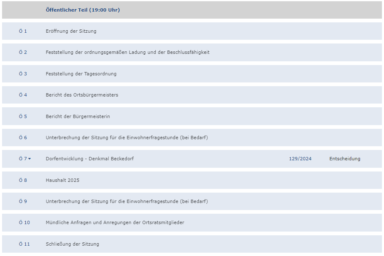
Task: Select the Entscheidung label in row Ö 7
Action: [x=345, y=159]
